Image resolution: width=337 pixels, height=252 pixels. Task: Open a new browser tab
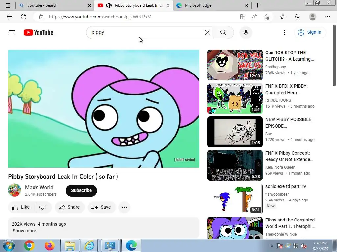pyautogui.click(x=257, y=5)
